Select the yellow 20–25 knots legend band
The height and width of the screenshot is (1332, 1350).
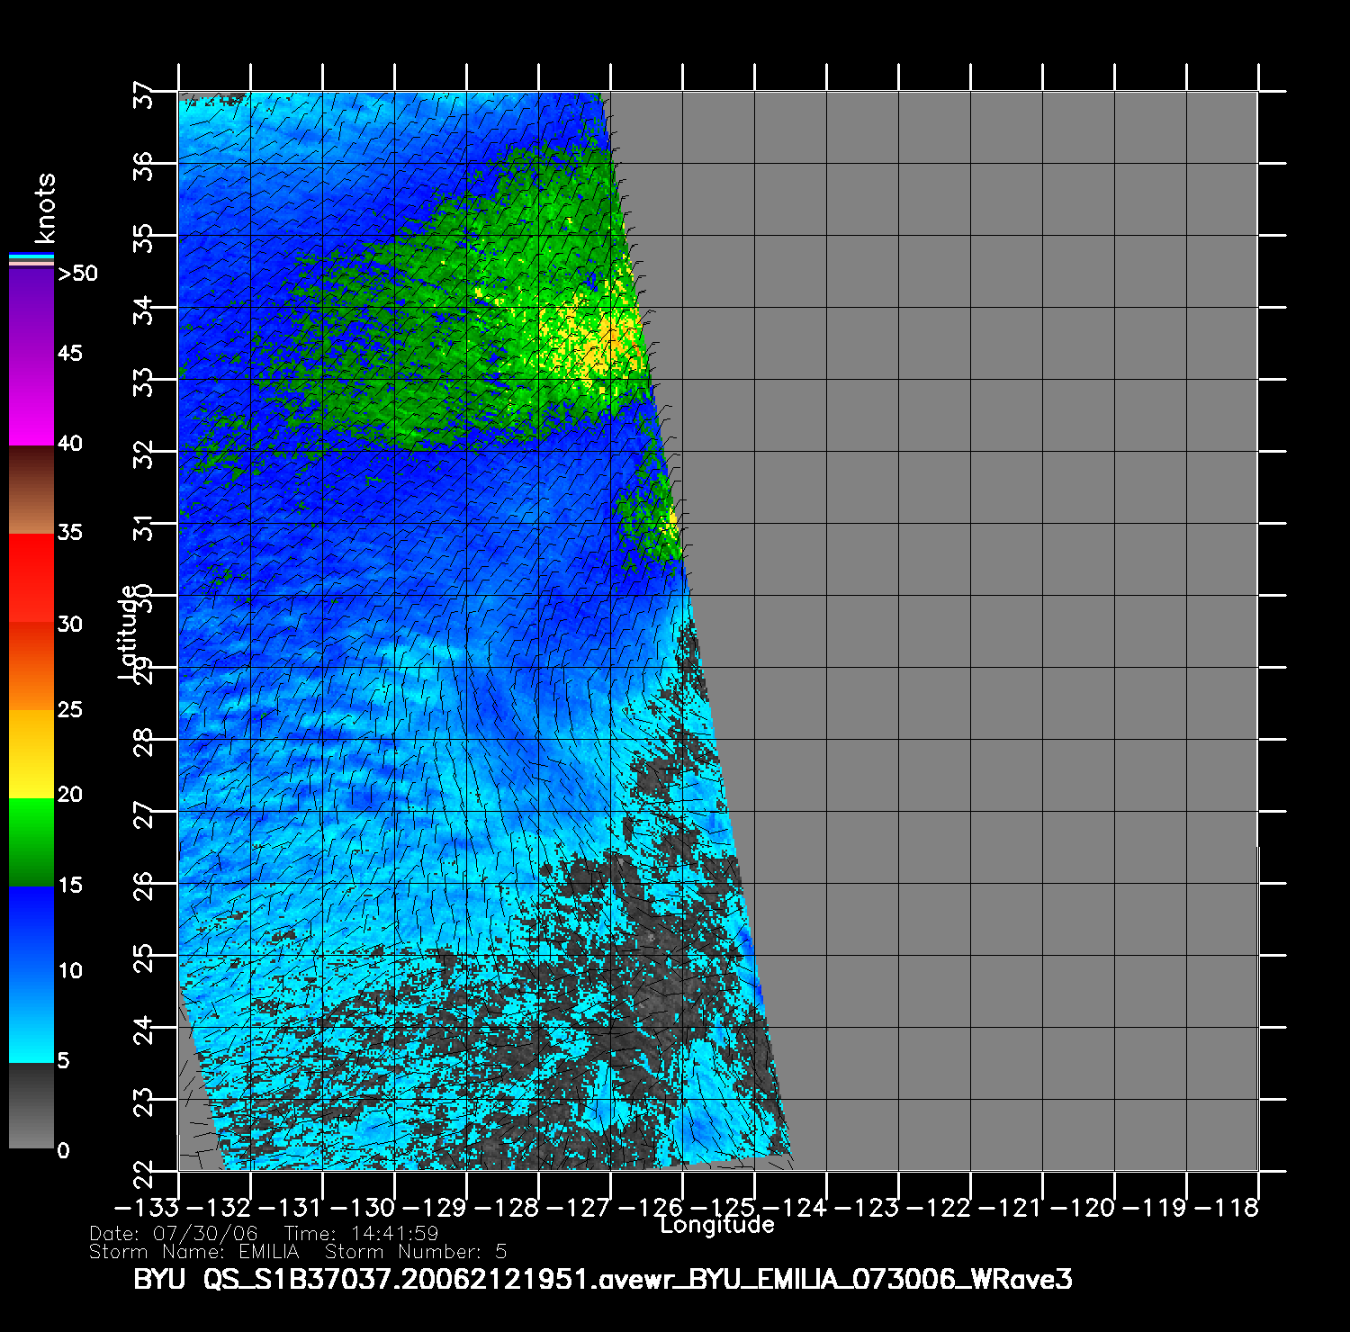coord(31,752)
